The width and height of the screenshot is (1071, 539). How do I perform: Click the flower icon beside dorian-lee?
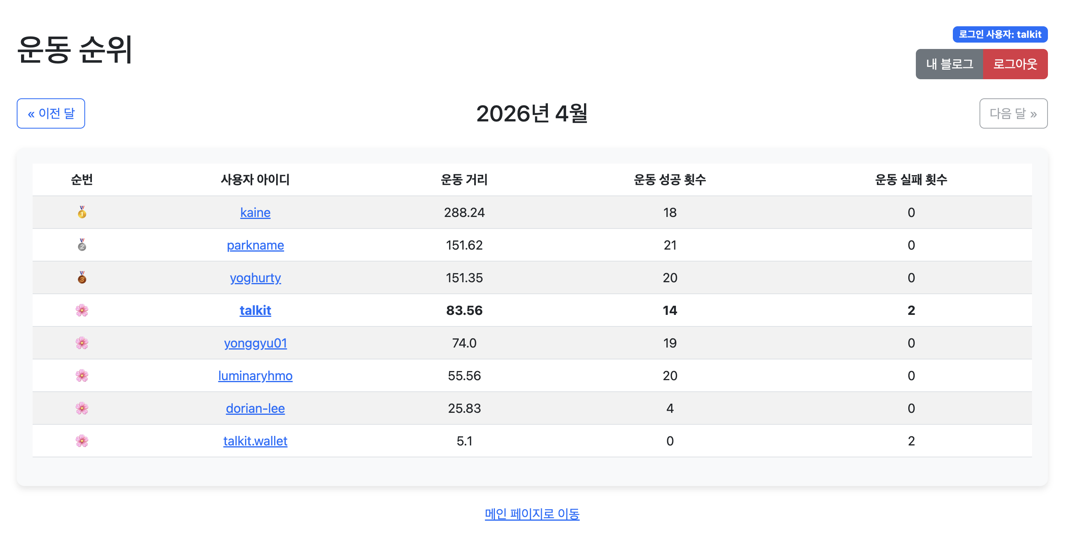pyautogui.click(x=82, y=408)
